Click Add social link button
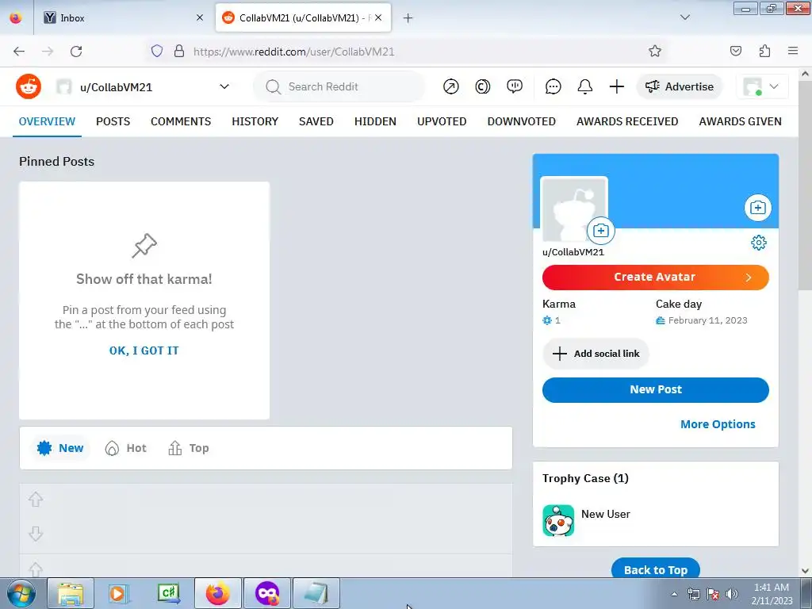This screenshot has width=812, height=609. [x=596, y=354]
